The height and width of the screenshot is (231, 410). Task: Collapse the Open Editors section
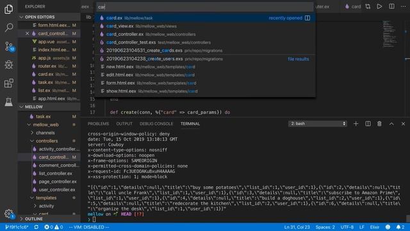click(49, 17)
